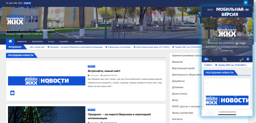256x123 pixels.
Task: Open headline 'Праздник — на пороге! Вороново в новогодней иллюминации'
Action: pos(119,116)
